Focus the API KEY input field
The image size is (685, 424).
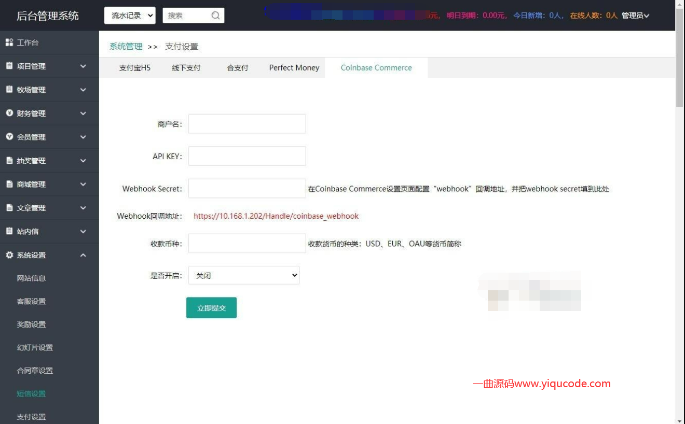coord(247,156)
